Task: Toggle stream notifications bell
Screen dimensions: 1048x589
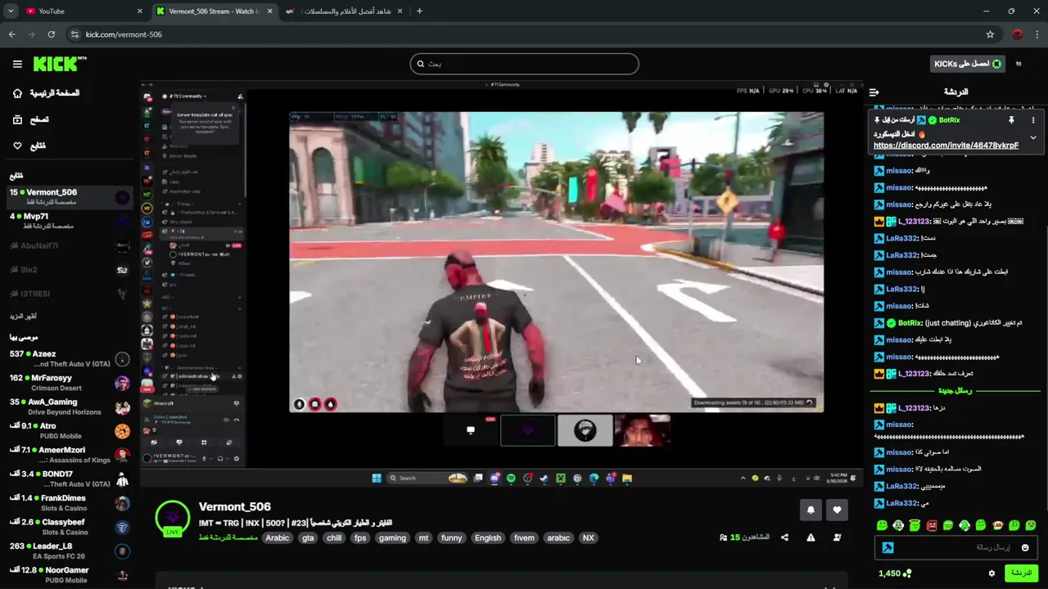Action: click(x=811, y=510)
